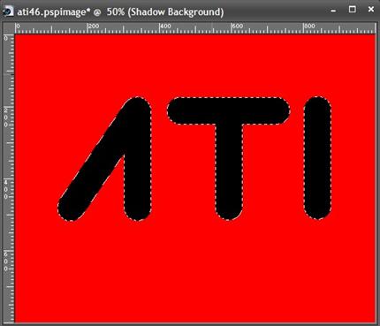The width and height of the screenshot is (380, 326).
Task: Click the 0 mark on vertical ruler
Action: pyautogui.click(x=6, y=38)
